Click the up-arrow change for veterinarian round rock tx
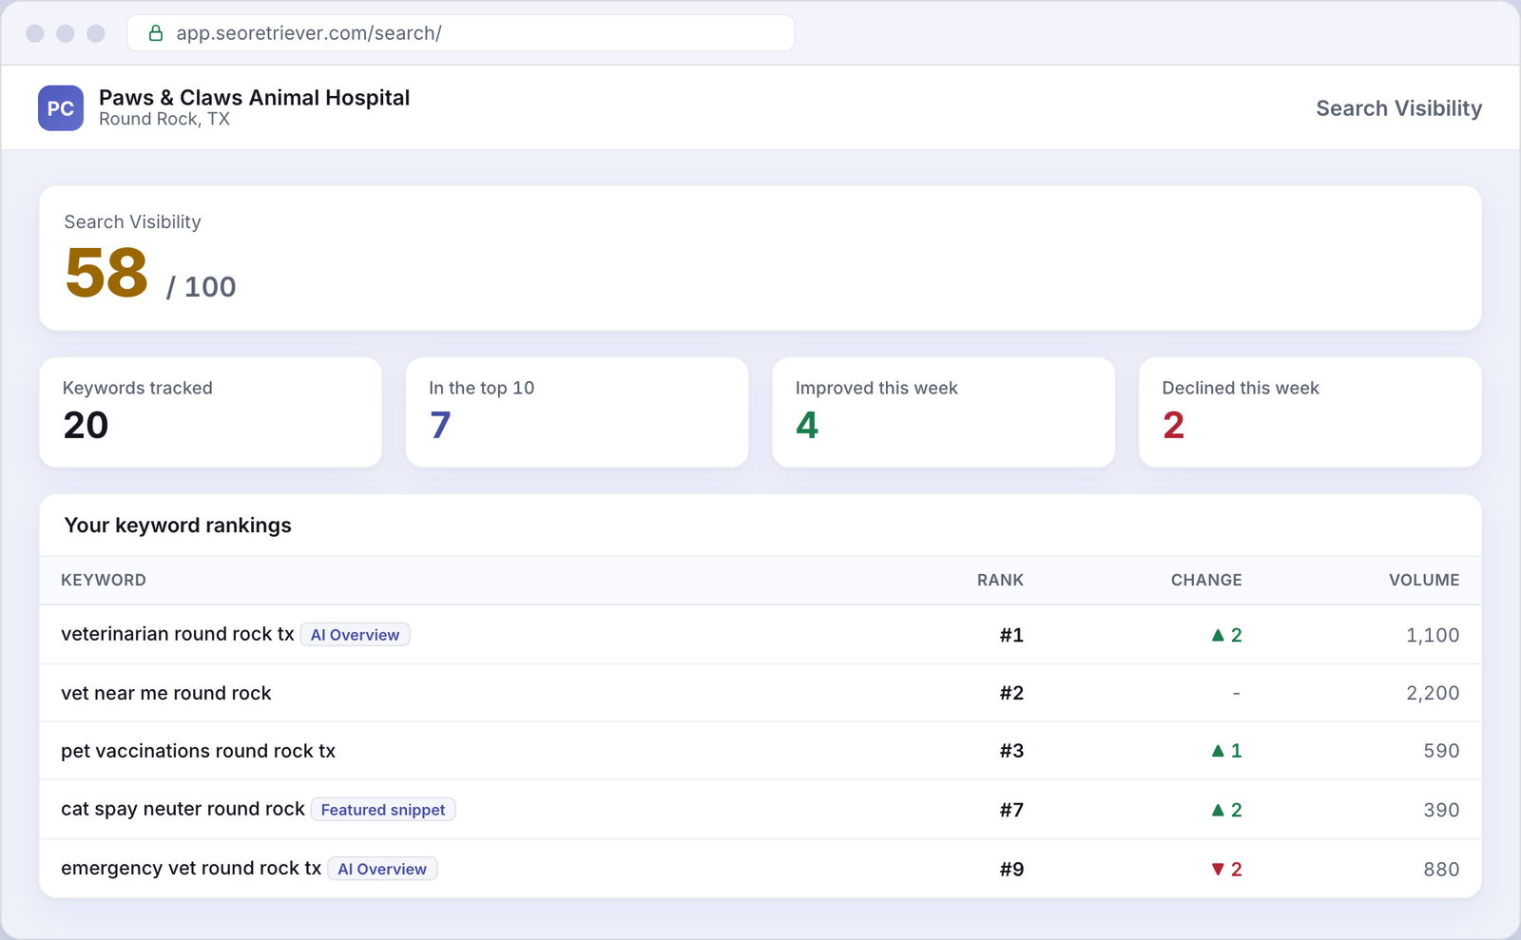The height and width of the screenshot is (940, 1521). [x=1226, y=635]
